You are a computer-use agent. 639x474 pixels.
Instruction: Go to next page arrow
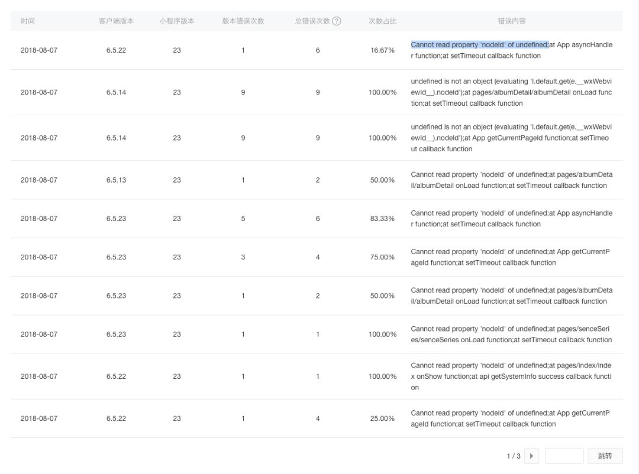pos(531,456)
